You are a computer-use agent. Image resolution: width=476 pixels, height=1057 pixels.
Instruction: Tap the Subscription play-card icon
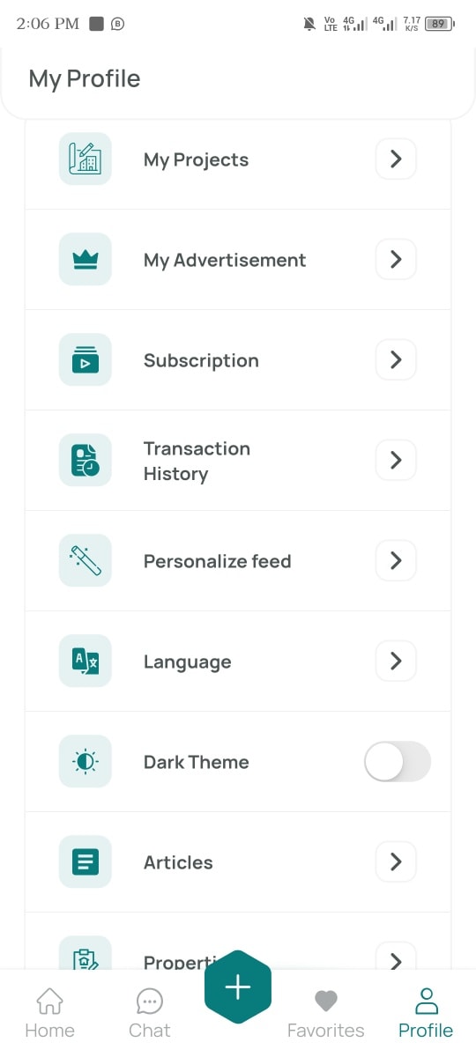pos(86,359)
